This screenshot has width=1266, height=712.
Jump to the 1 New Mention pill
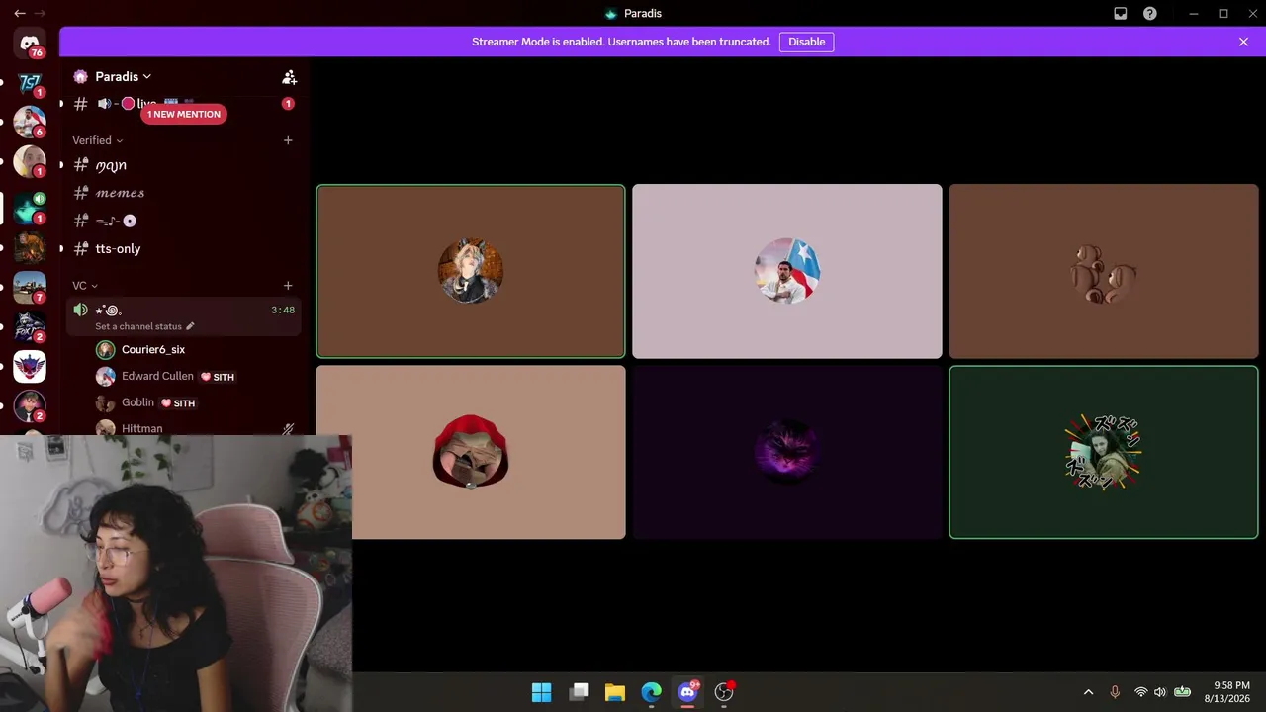(x=184, y=114)
